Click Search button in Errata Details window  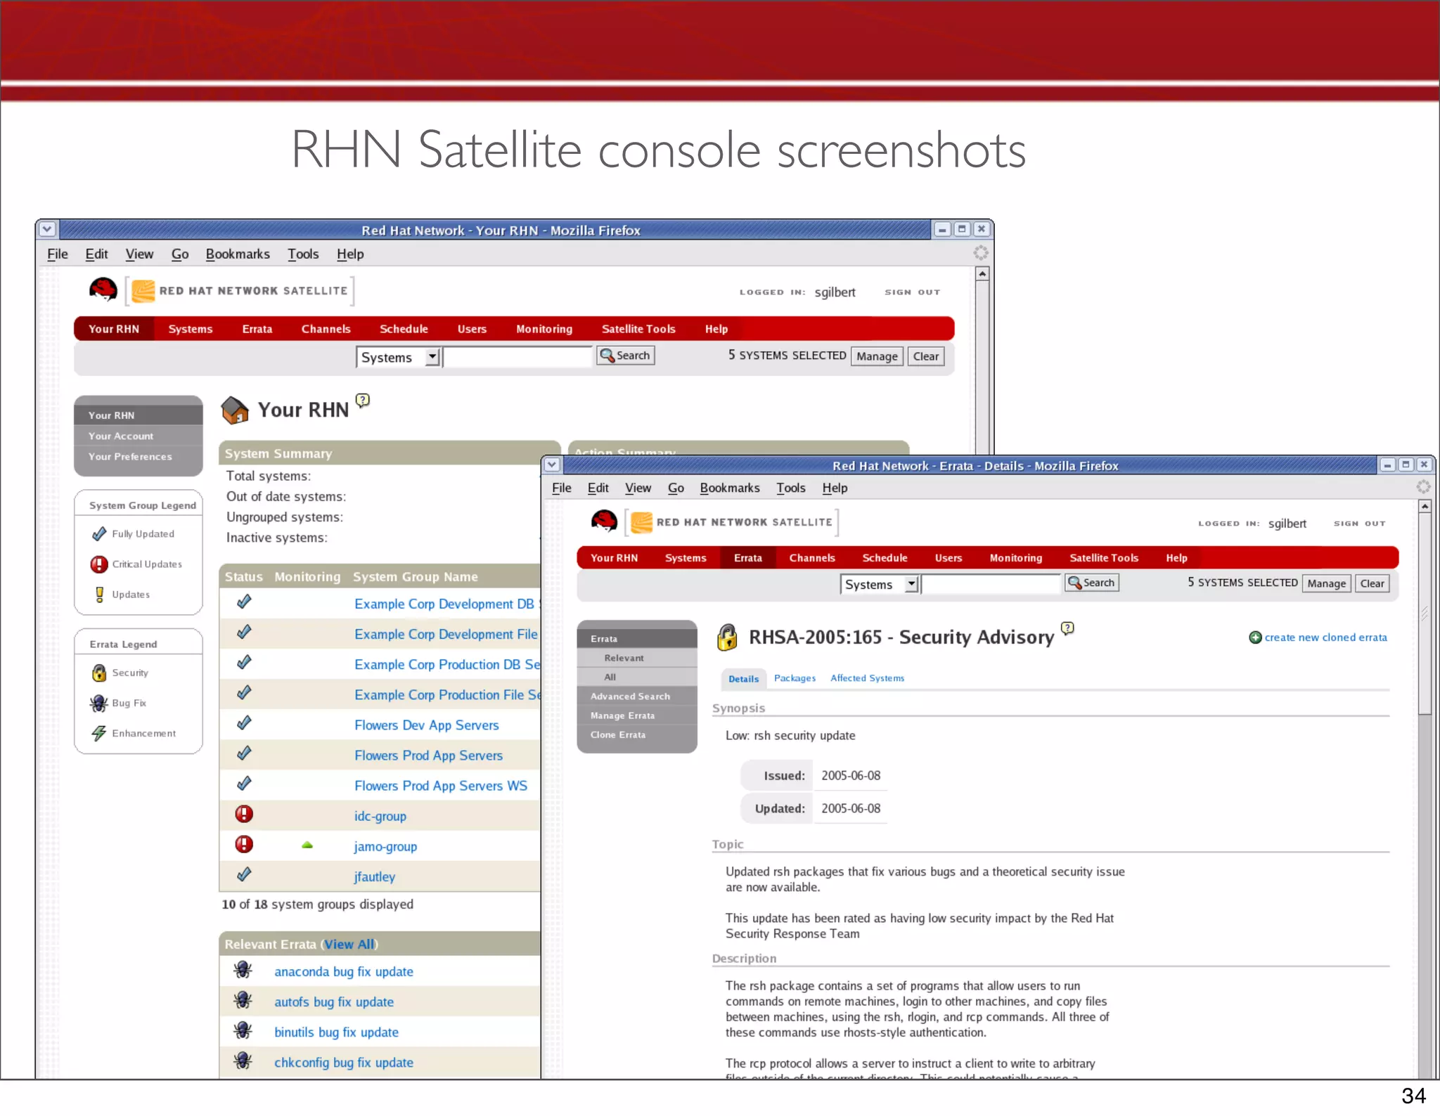point(1091,583)
